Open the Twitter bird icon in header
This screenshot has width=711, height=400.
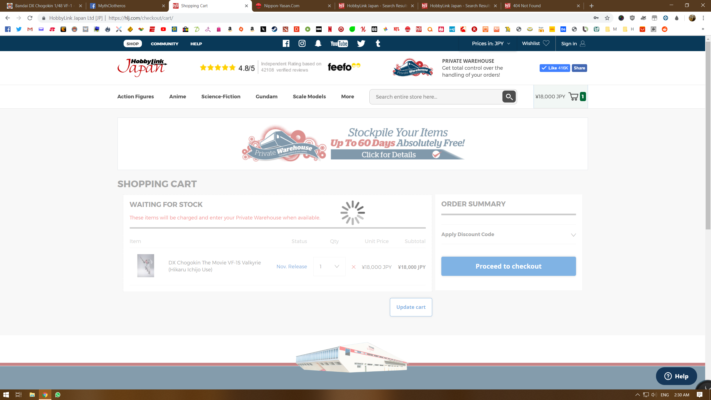pyautogui.click(x=361, y=44)
